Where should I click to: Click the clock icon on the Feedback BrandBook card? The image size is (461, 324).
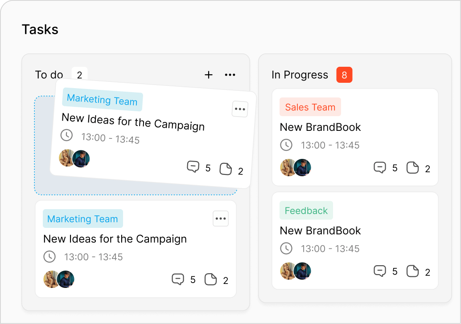point(287,248)
